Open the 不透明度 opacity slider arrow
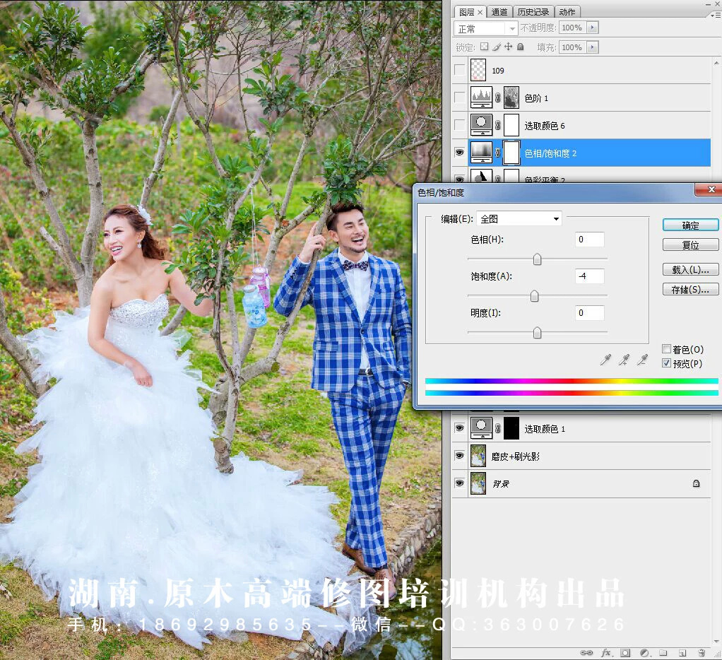Screen dimensions: 722x660 [x=592, y=28]
